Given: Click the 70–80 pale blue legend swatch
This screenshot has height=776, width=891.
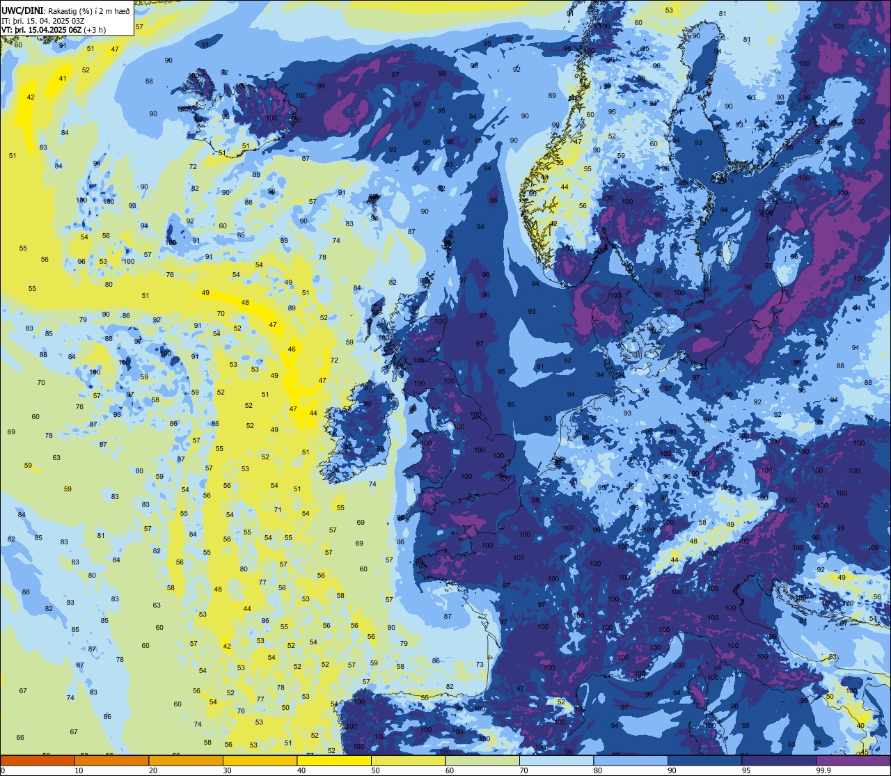Looking at the screenshot, I should pyautogui.click(x=556, y=761).
